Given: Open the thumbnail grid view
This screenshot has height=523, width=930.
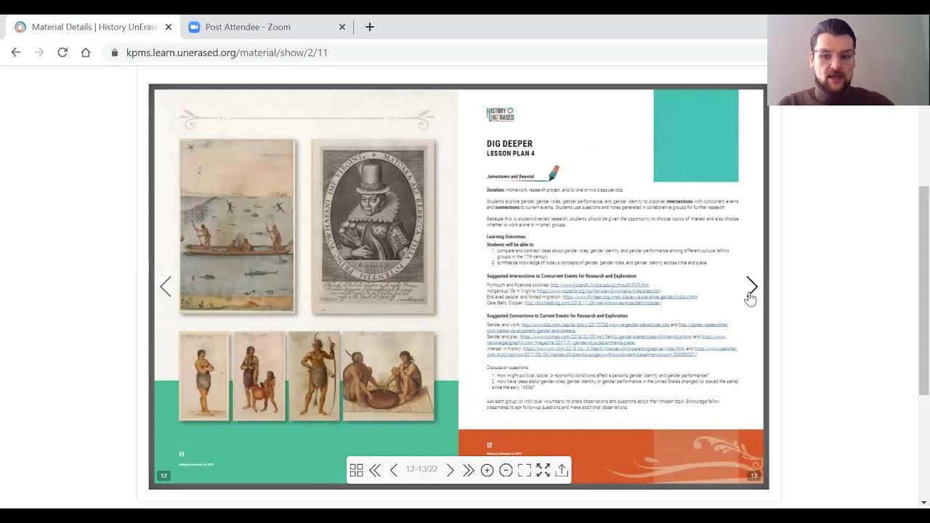Looking at the screenshot, I should [x=356, y=471].
